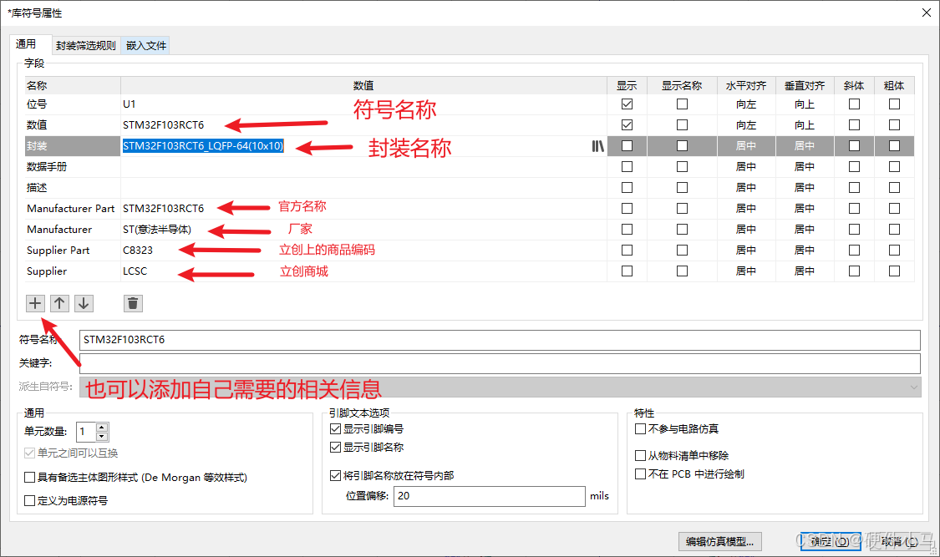This screenshot has height=557, width=940.
Task: Uncheck 显示 for the 数值 row
Action: pyautogui.click(x=628, y=124)
